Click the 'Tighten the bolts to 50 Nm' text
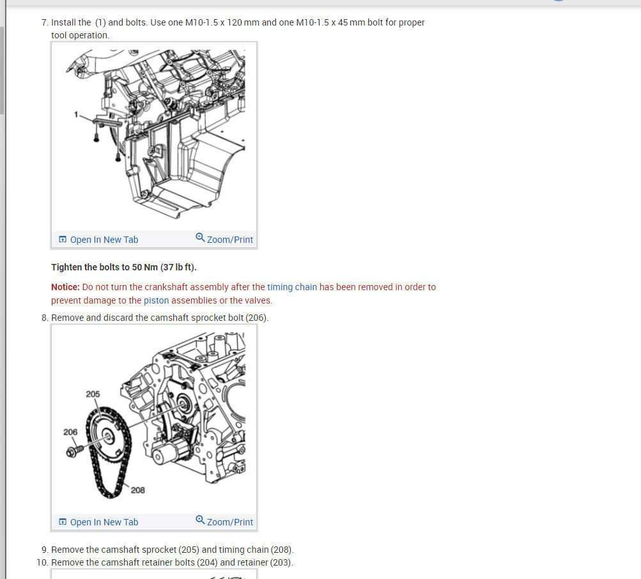This screenshot has height=579, width=641. [124, 267]
